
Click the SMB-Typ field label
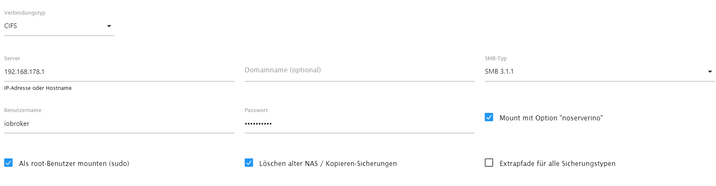pos(496,59)
